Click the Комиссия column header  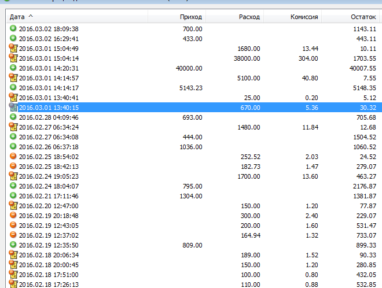[x=304, y=17]
